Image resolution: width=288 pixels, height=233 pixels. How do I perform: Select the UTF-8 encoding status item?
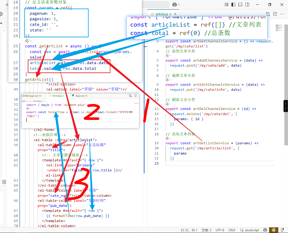pos(220,230)
